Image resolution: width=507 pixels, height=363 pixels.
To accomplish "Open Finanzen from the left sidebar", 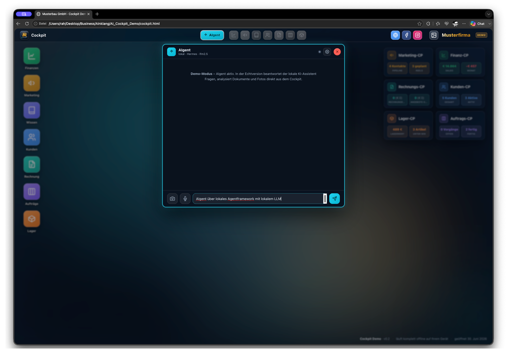I will (x=32, y=56).
